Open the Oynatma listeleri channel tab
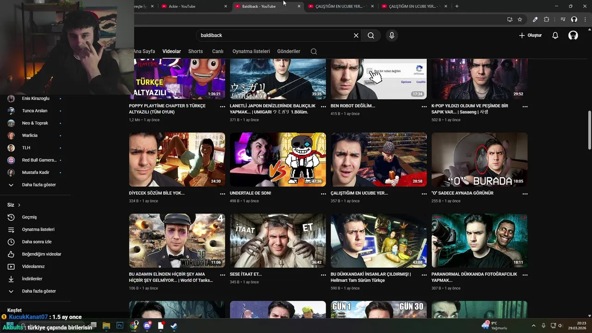Image resolution: width=592 pixels, height=333 pixels. coord(251,51)
